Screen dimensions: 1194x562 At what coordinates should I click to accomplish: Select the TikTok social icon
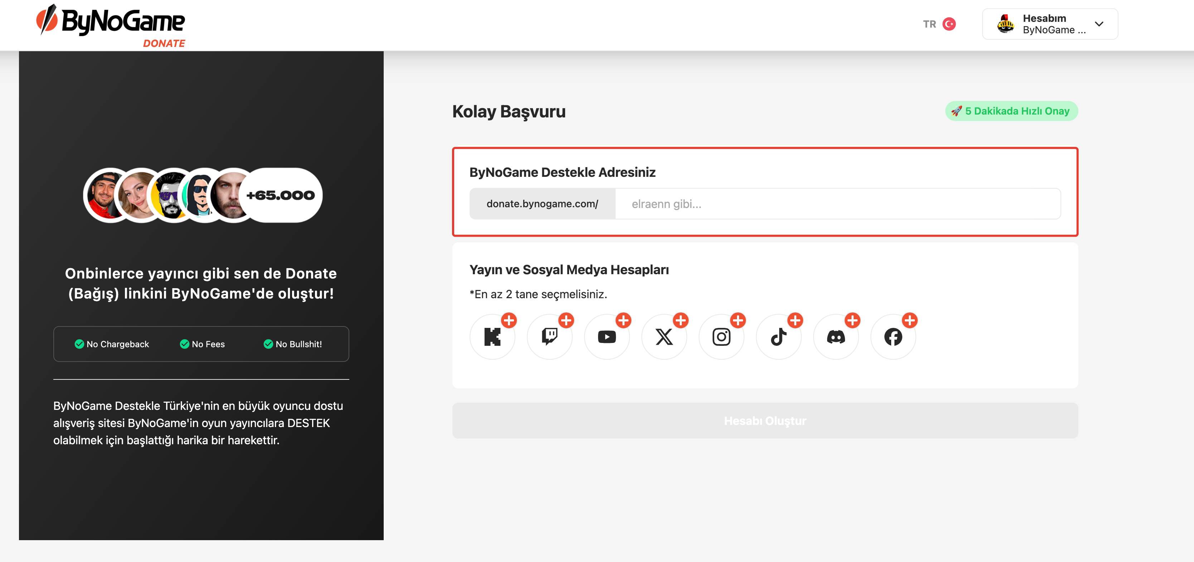779,336
